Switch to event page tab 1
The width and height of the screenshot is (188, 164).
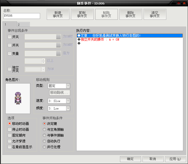[x=9, y=24]
